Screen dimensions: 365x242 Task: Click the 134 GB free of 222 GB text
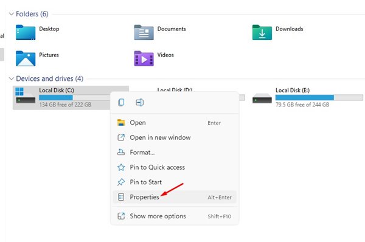(x=65, y=105)
